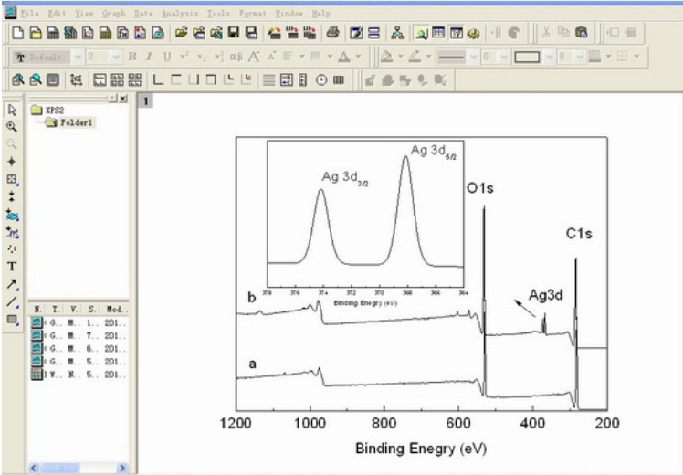Screen dimensions: 683x475
Task: Open the Default font dropdown
Action: coord(78,57)
